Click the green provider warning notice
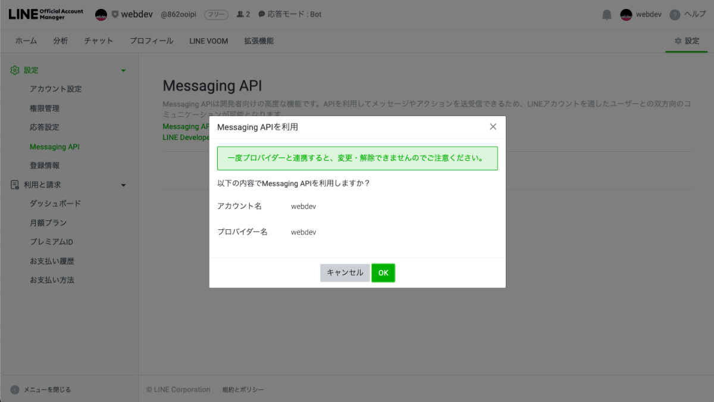 point(358,158)
